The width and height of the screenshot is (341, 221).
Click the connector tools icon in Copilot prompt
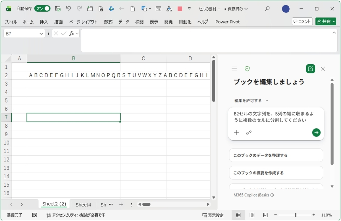coord(249,133)
